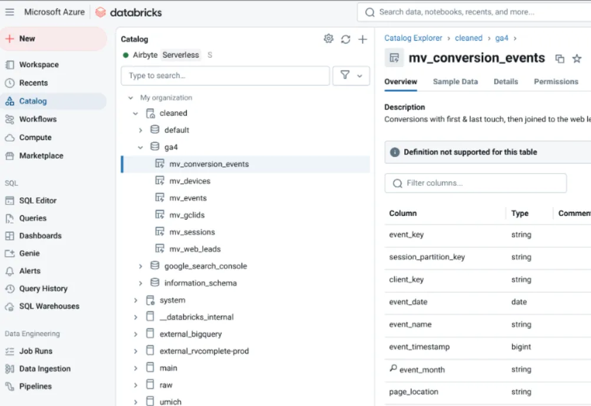Expand the google_search_console schema

140,265
